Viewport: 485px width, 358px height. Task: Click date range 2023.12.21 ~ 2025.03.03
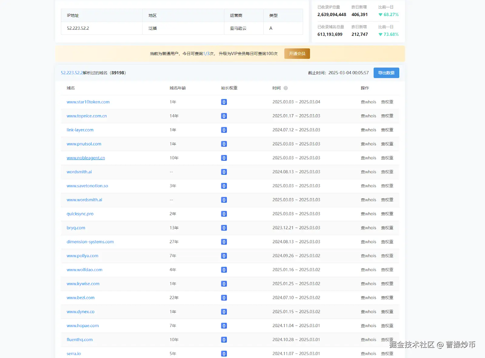pos(296,228)
